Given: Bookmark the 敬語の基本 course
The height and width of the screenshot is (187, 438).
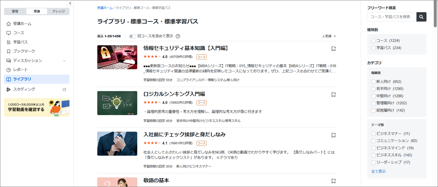Looking at the screenshot, I should click(x=333, y=181).
